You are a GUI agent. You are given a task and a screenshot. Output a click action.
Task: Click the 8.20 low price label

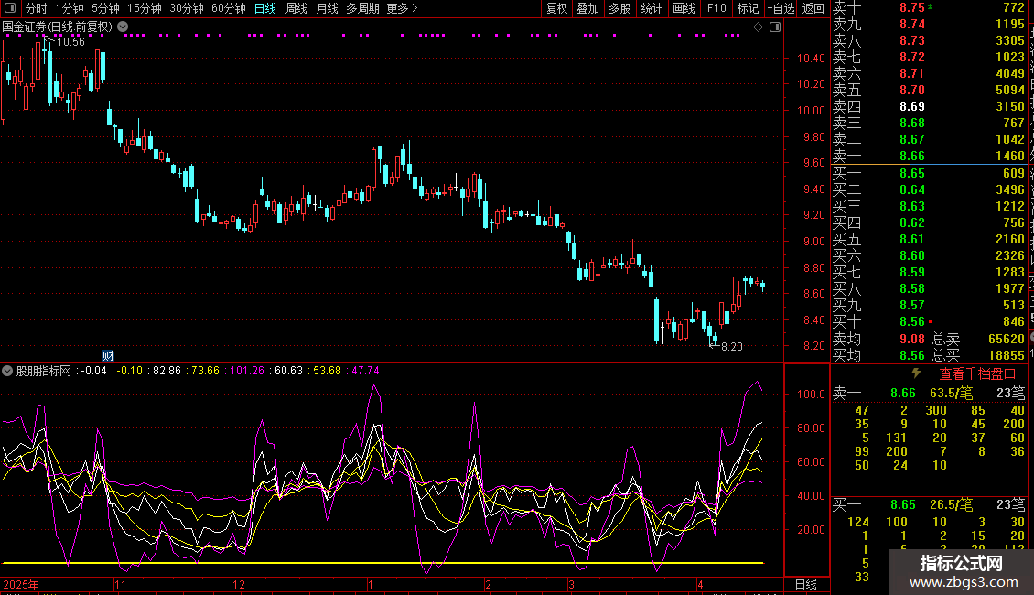click(731, 347)
